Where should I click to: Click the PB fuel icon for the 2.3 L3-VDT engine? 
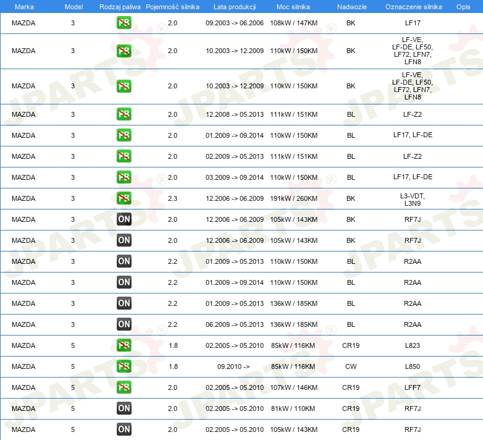(x=124, y=198)
